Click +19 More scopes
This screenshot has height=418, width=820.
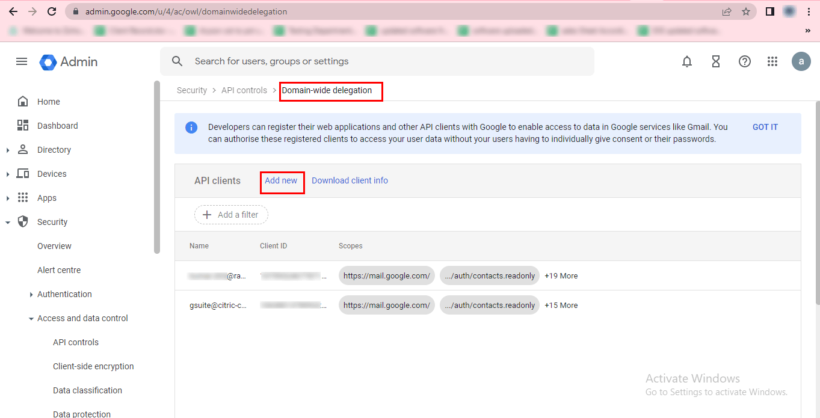click(561, 275)
